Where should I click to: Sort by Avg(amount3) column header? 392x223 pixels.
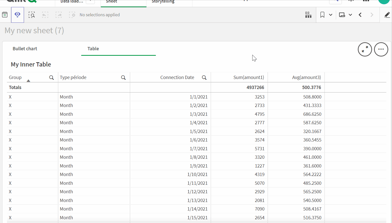coord(307,77)
